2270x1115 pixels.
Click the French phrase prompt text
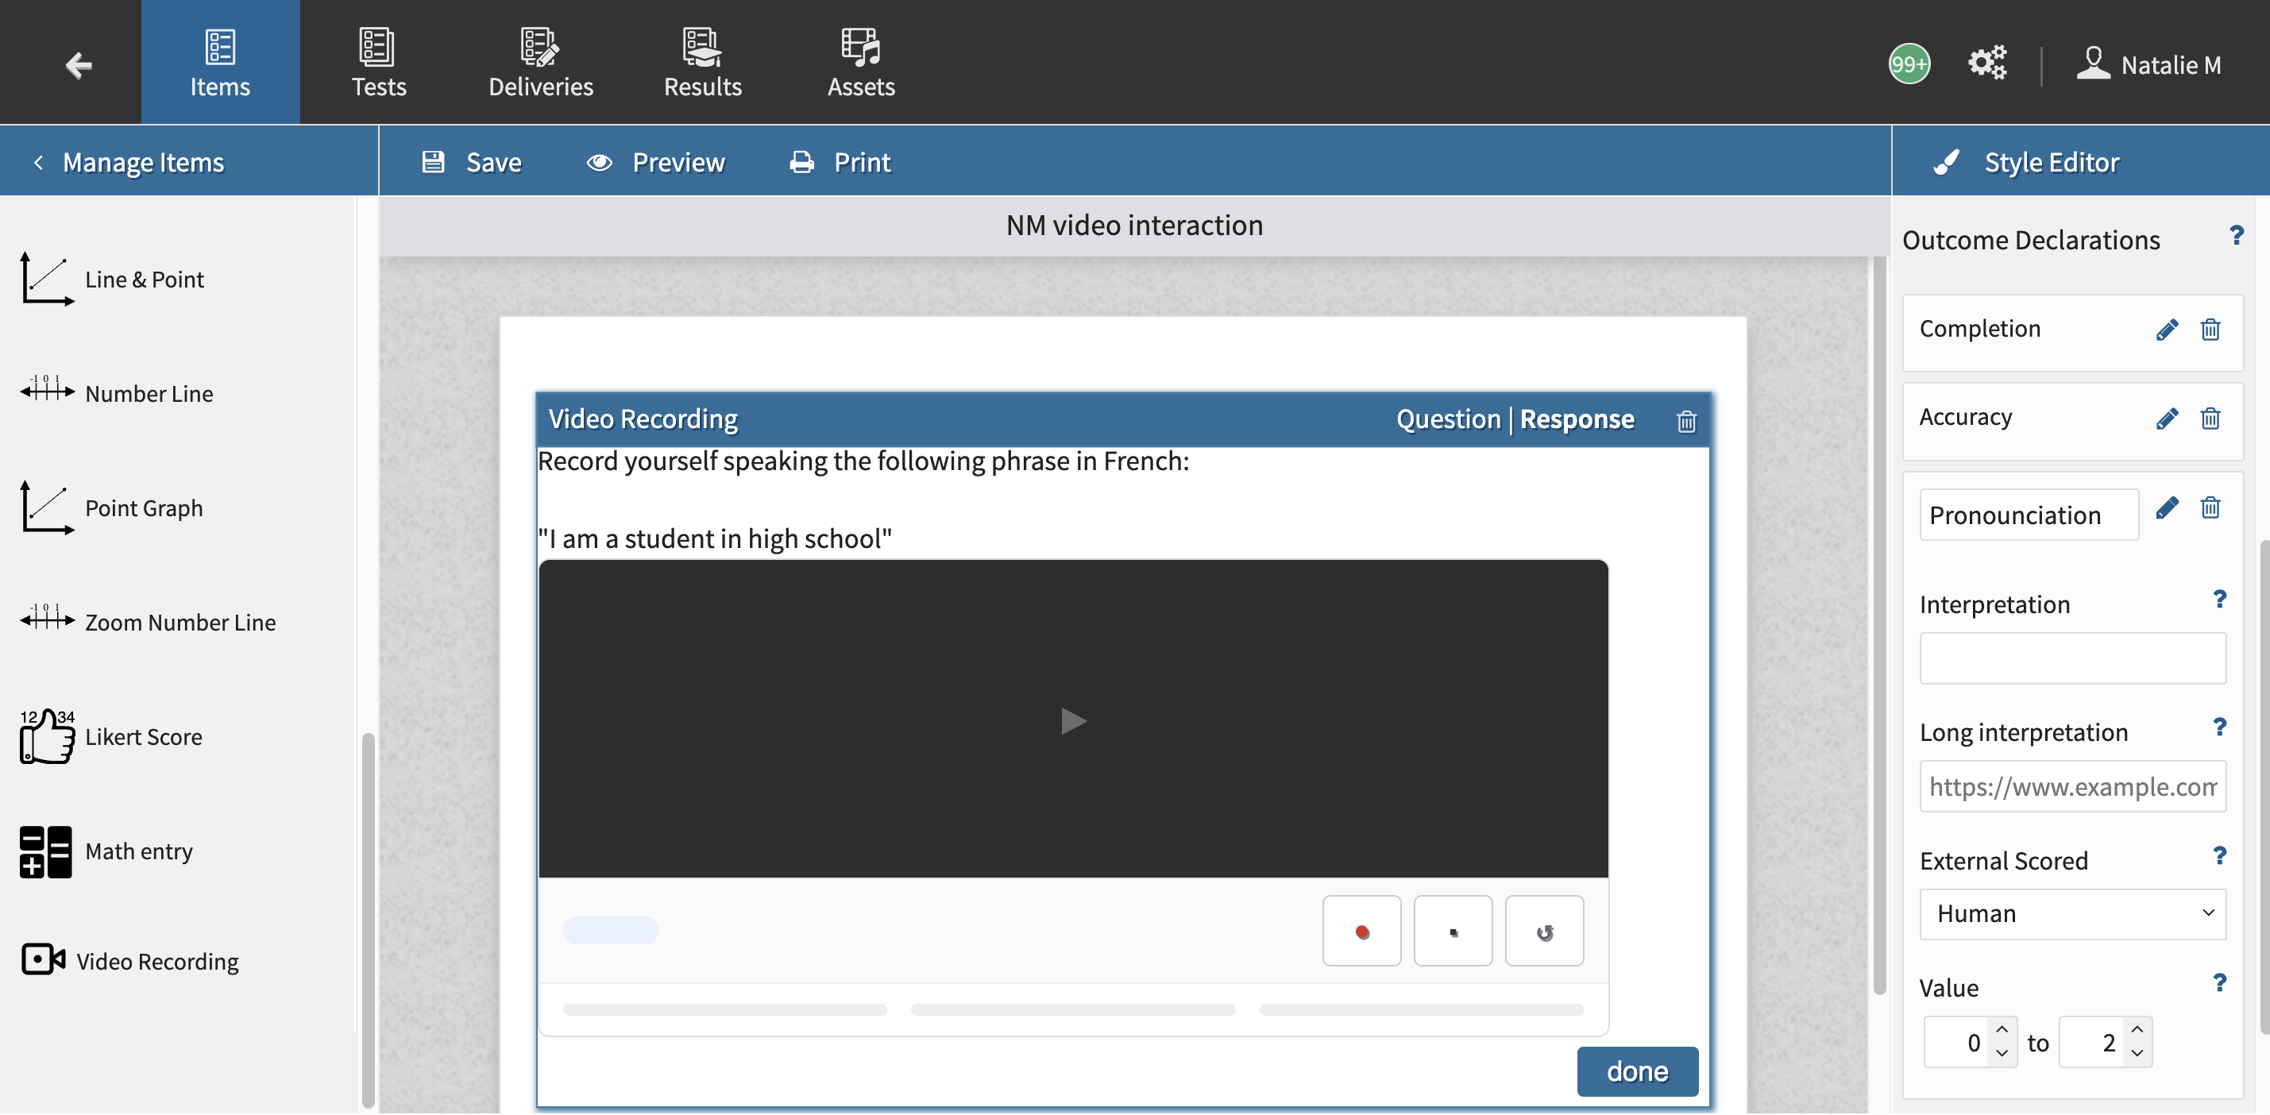[715, 538]
